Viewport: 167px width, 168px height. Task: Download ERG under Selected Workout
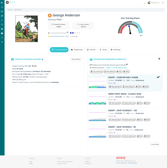tap(119, 71)
